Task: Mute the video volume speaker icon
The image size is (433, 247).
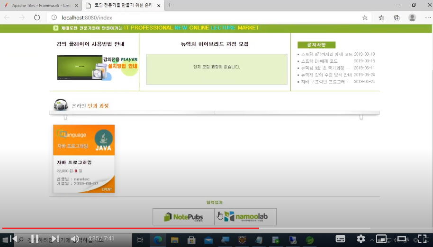Action: (75, 239)
